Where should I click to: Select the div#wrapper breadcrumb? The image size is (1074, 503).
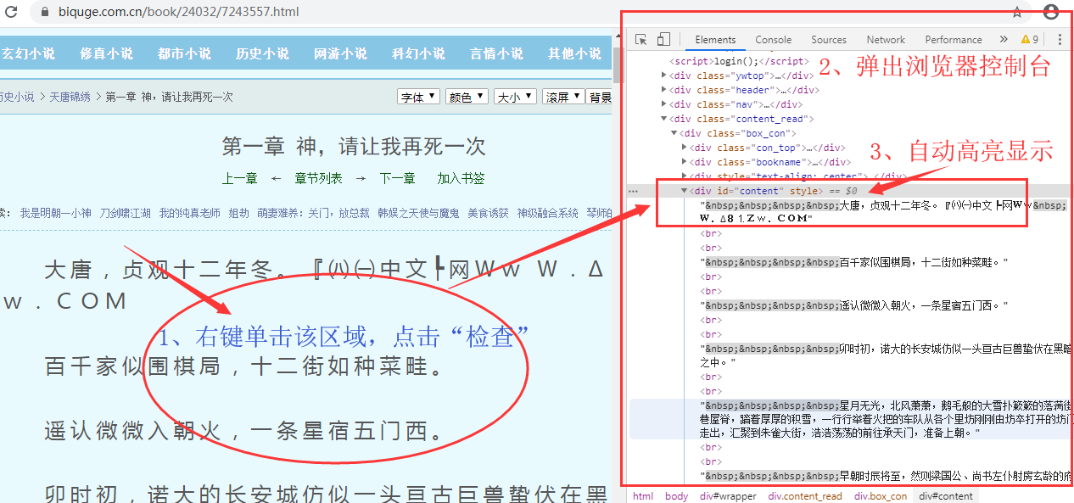[x=728, y=496]
